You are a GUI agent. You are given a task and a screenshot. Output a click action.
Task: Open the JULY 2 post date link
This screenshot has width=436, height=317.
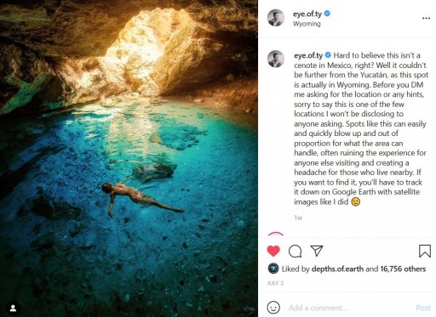tap(275, 283)
